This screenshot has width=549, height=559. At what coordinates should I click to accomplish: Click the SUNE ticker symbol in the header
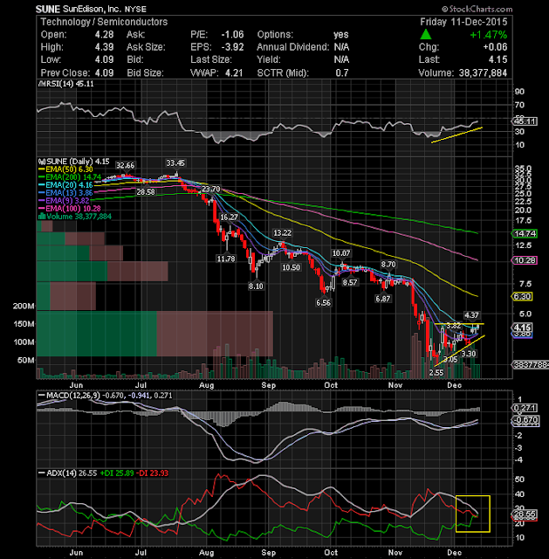click(x=48, y=9)
